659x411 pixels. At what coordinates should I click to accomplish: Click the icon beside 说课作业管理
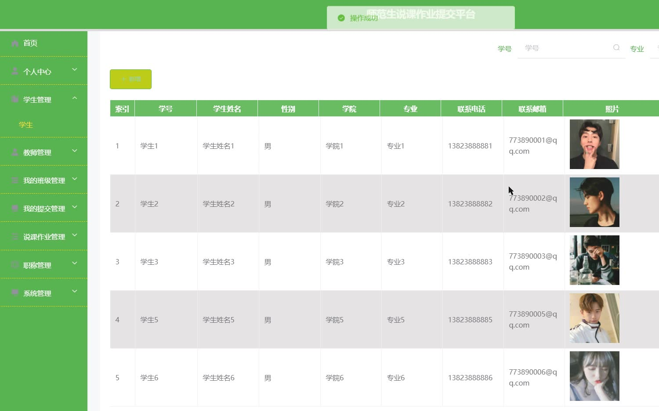[x=15, y=237]
